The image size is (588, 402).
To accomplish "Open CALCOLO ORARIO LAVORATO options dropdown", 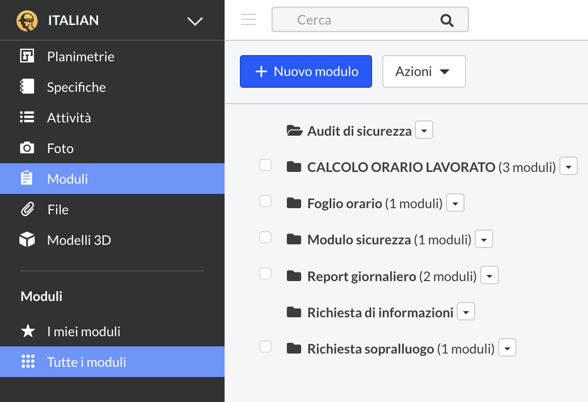I will 569,166.
